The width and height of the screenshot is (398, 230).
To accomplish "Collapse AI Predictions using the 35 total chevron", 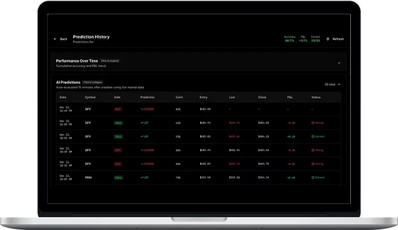I will [x=339, y=84].
